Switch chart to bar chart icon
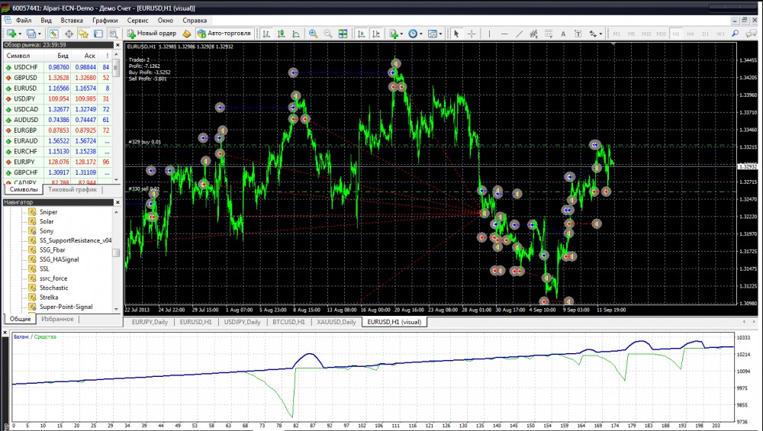Viewport: 763px width, 431px height. 266,34
